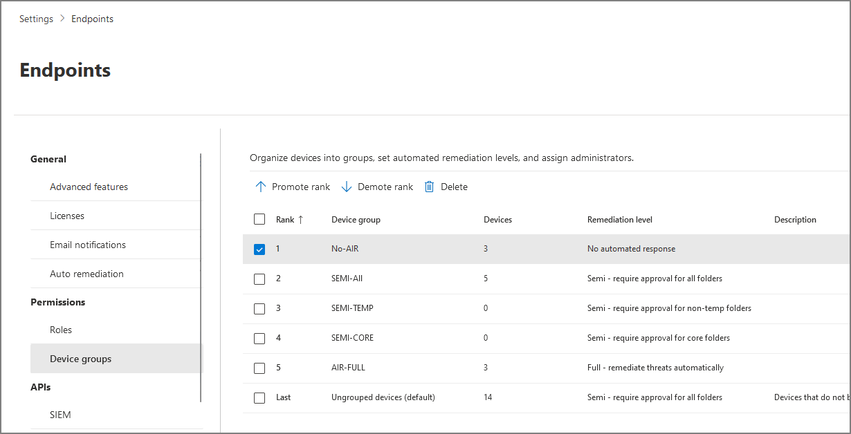This screenshot has height=434, width=851.
Task: Toggle the select-all header checkbox
Action: [259, 220]
